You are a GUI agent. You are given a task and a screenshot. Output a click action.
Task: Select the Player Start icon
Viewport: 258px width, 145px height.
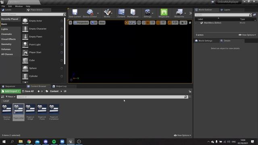pos(25,52)
